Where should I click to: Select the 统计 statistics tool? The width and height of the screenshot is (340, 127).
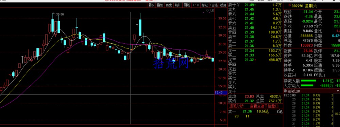[x=178, y=5]
